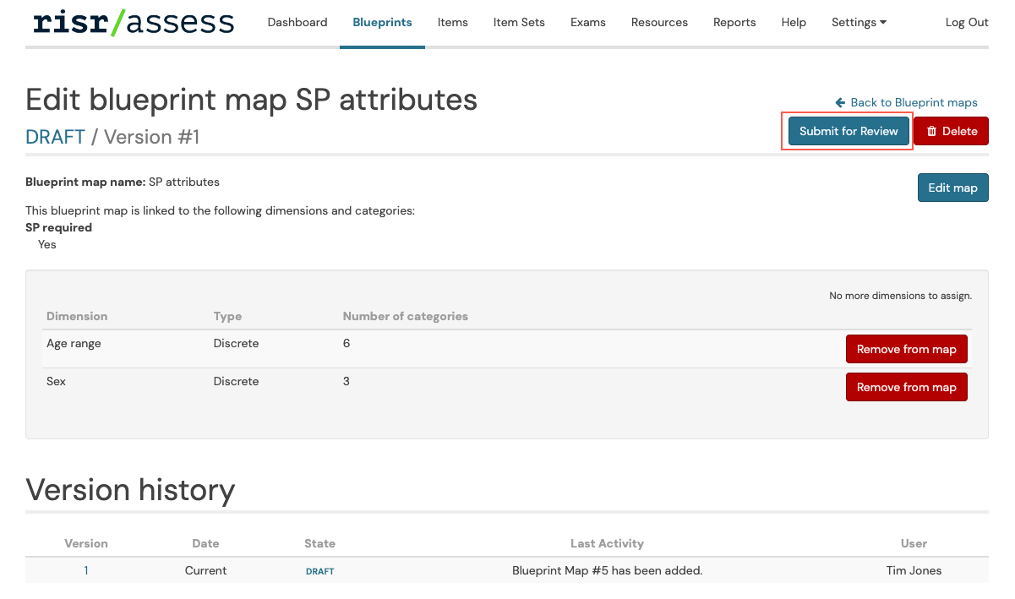Open the Help page
The height and width of the screenshot is (599, 1015).
(x=794, y=23)
